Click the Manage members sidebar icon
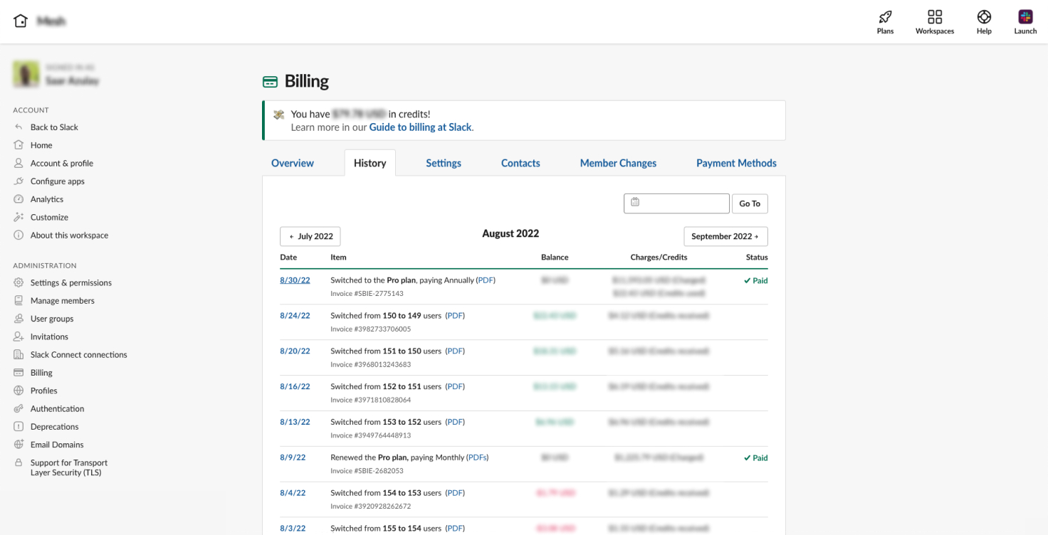 [x=19, y=301]
